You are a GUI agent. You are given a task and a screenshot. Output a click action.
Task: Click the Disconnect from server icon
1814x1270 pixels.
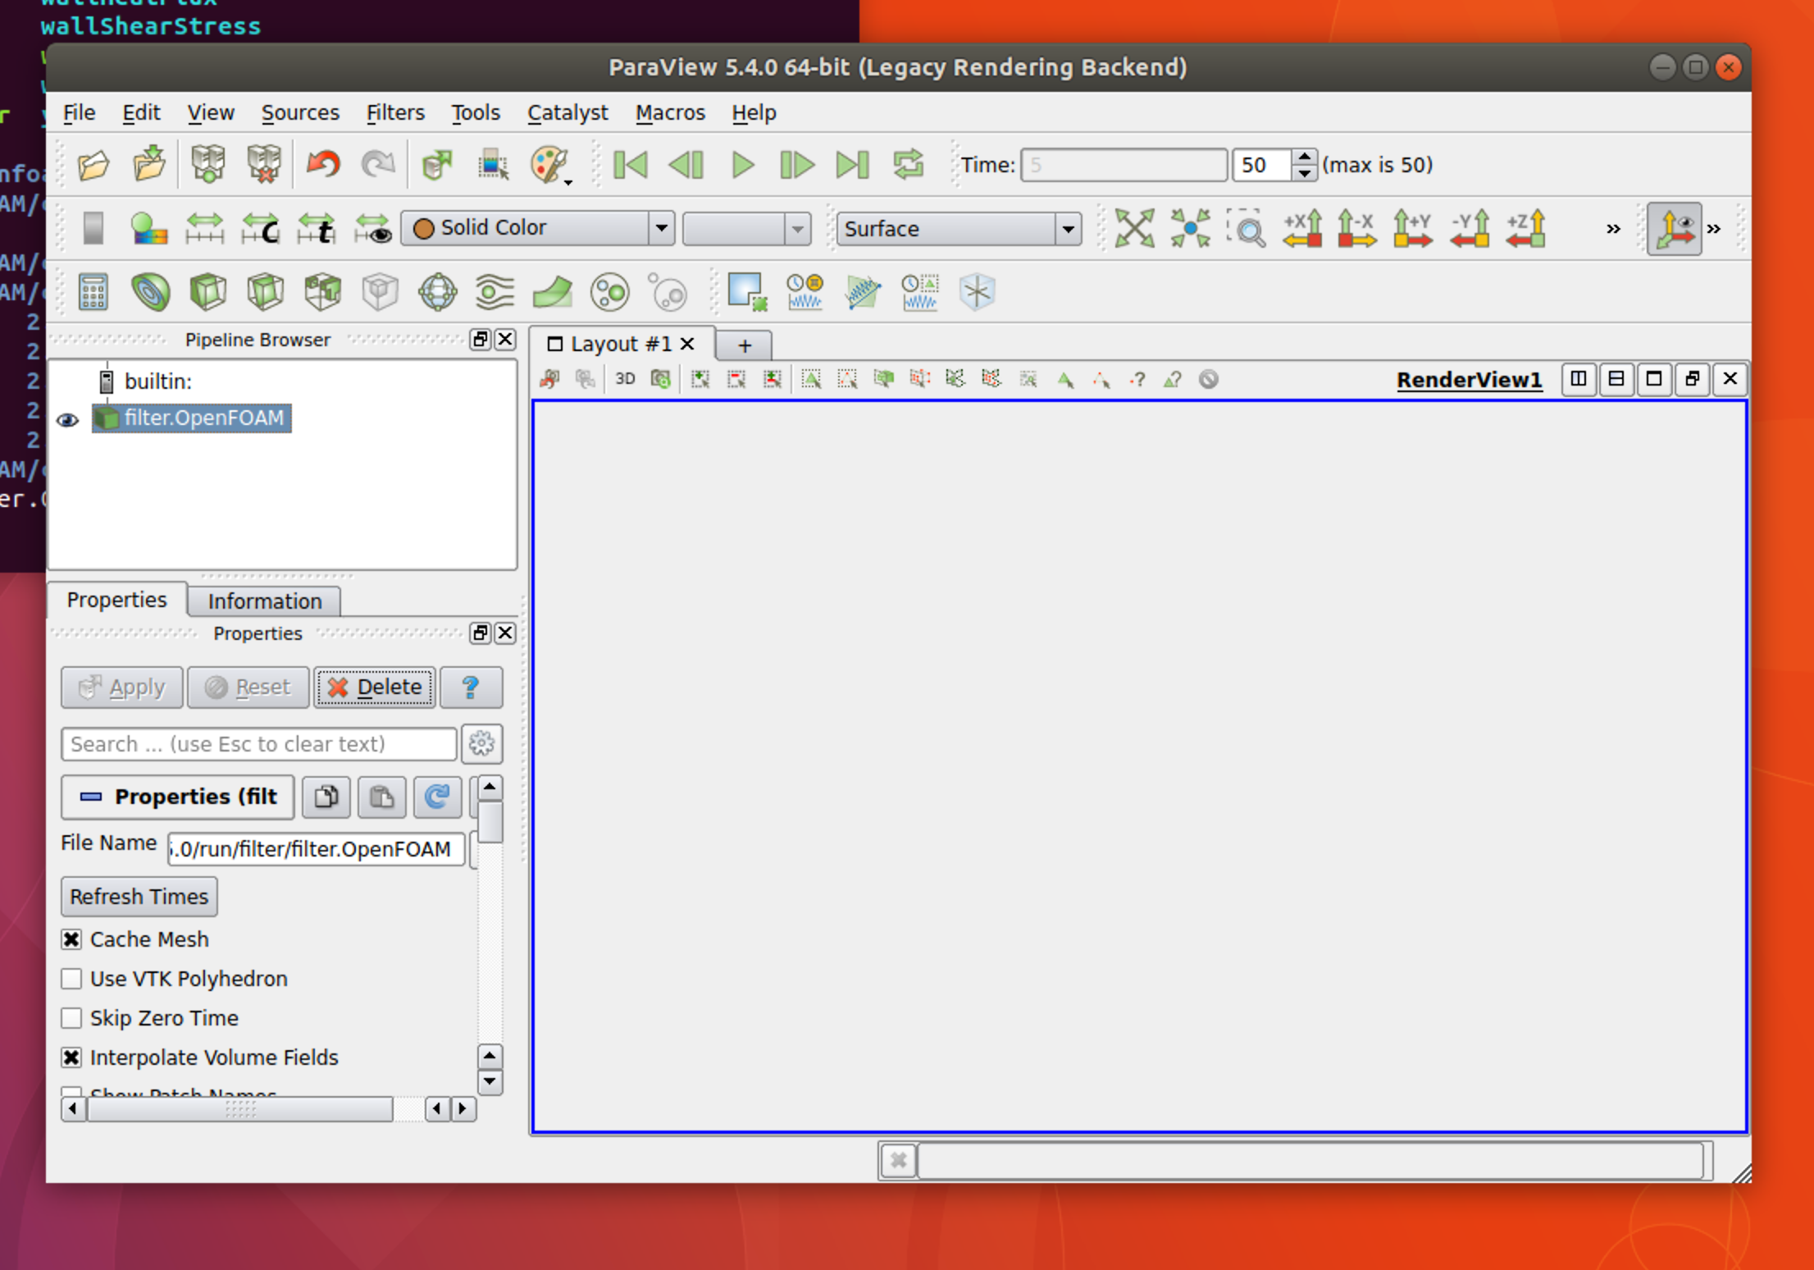[x=264, y=165]
